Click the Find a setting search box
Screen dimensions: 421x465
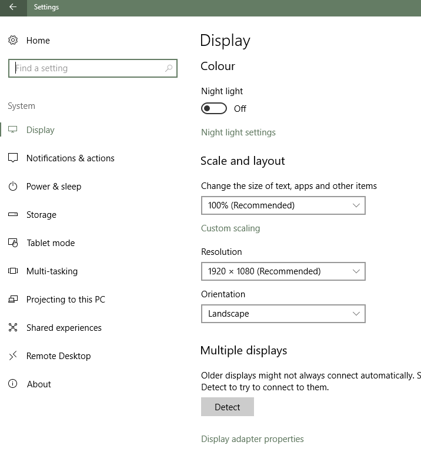coord(88,68)
